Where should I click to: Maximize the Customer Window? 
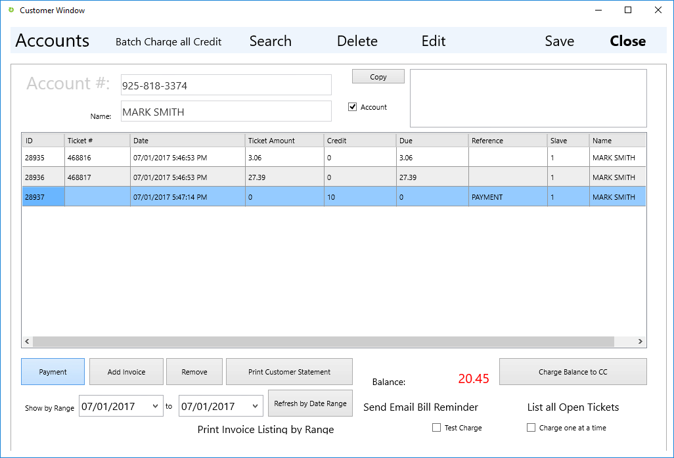628,10
